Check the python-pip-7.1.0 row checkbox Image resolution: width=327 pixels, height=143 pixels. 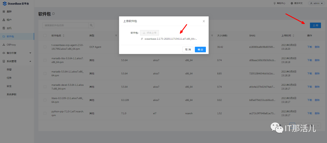pos(45,113)
